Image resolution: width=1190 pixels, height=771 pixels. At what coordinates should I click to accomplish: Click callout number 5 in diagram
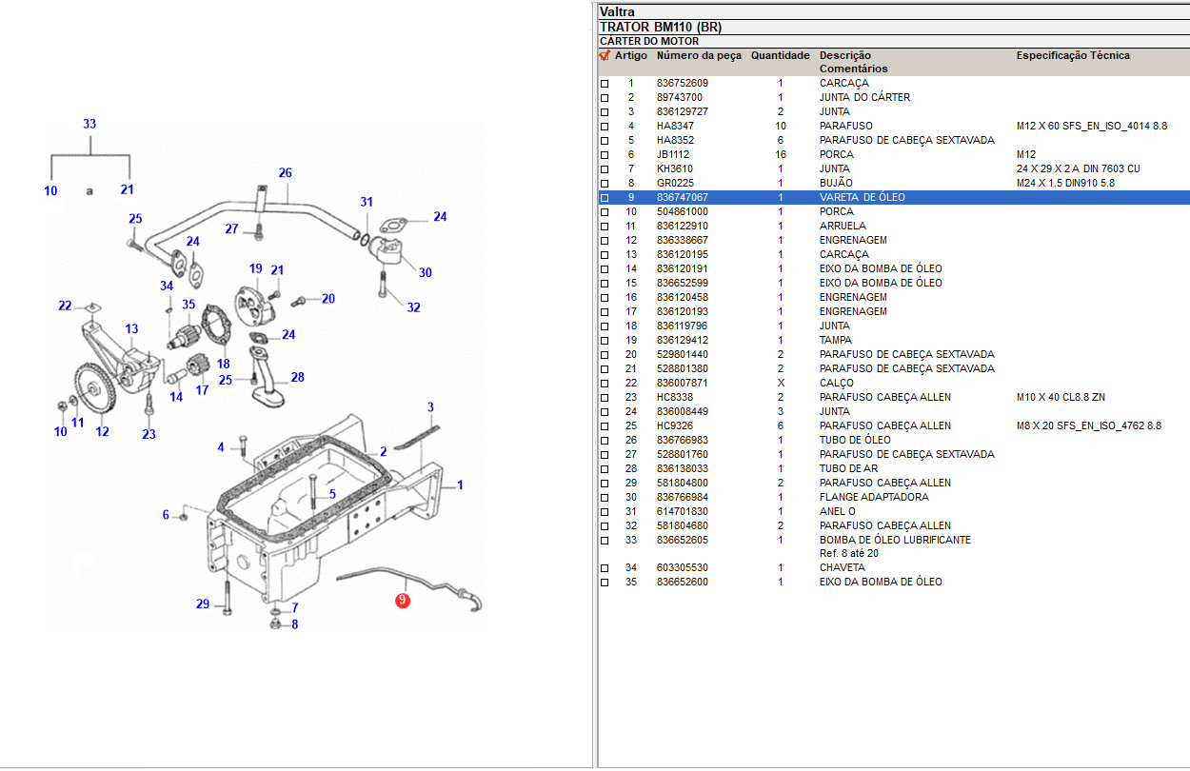tap(332, 493)
